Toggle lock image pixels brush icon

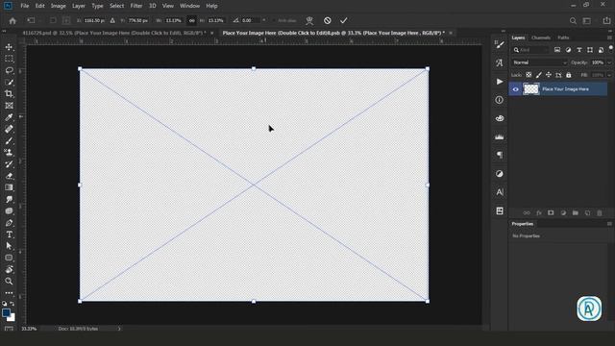point(538,75)
